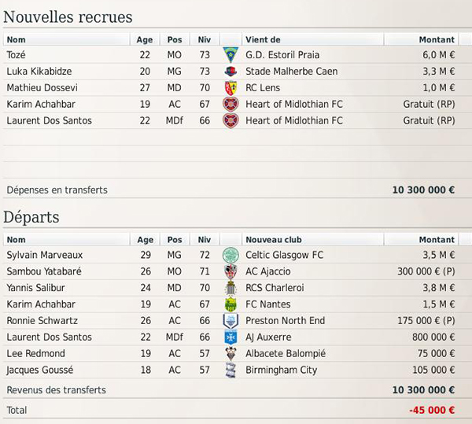Open player Luka Kikabidze
Viewport: 472px width, 424px height.
(x=39, y=72)
